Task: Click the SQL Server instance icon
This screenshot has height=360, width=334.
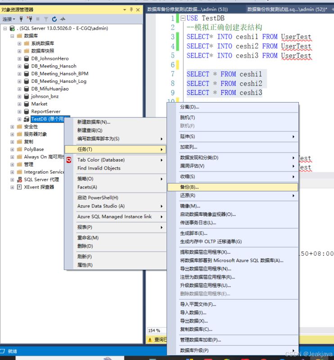Action: coord(12,28)
